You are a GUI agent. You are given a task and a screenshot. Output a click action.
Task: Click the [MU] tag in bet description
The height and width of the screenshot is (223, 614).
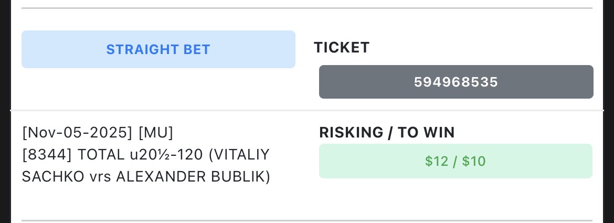[x=156, y=133]
